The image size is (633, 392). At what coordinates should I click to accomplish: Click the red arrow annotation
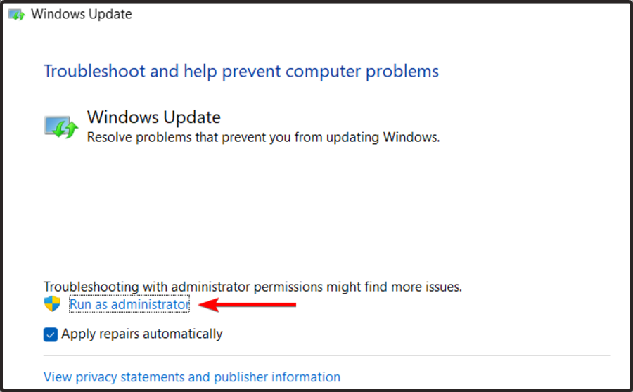(x=247, y=304)
